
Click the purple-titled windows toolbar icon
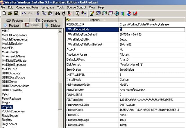[x=110, y=13]
